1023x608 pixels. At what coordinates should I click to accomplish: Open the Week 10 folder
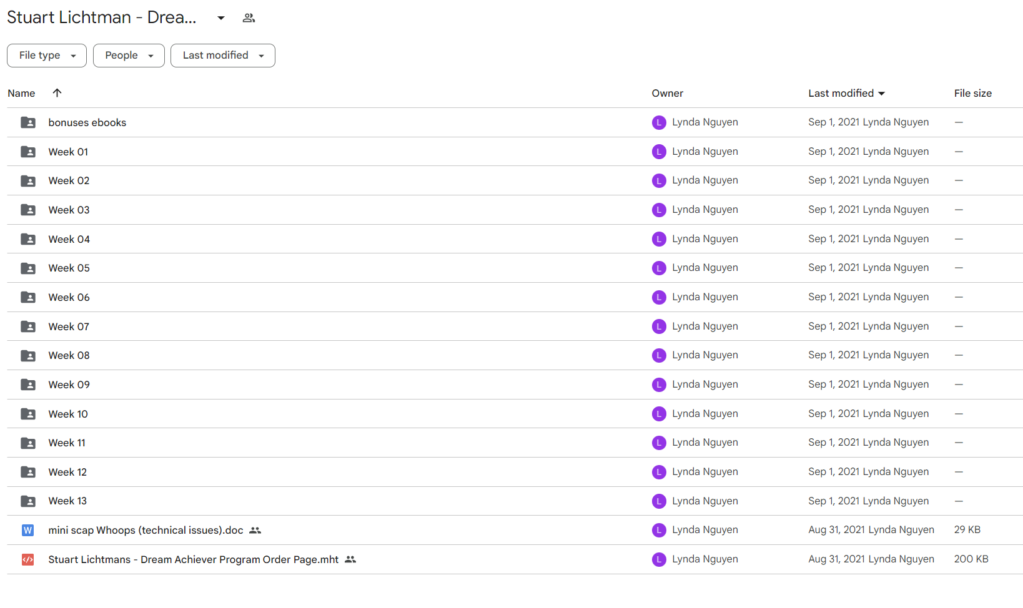(68, 414)
